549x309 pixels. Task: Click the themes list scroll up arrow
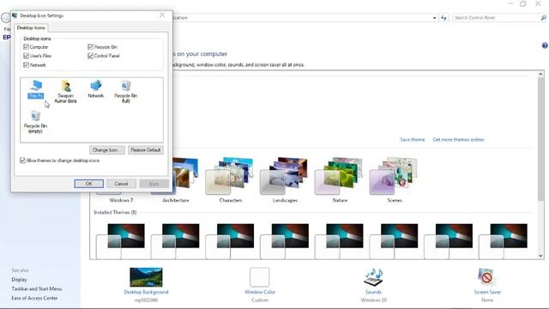540,75
